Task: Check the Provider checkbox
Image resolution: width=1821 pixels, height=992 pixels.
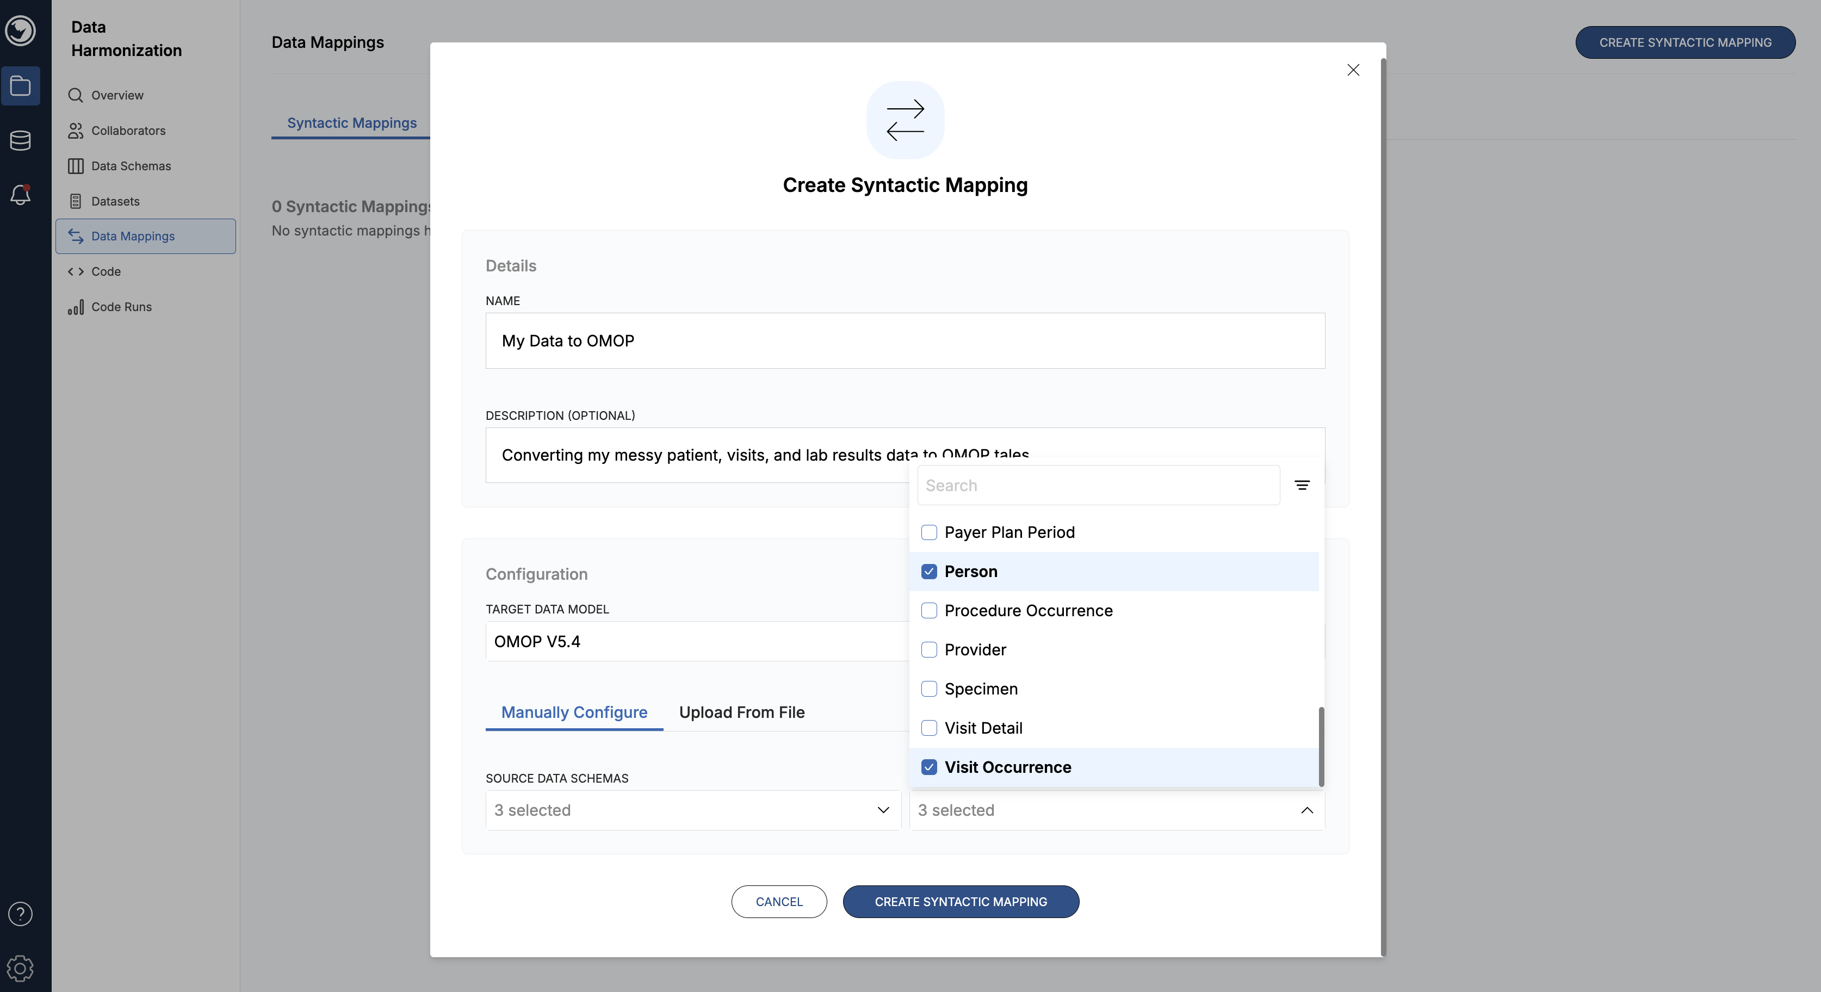Action: 929,649
